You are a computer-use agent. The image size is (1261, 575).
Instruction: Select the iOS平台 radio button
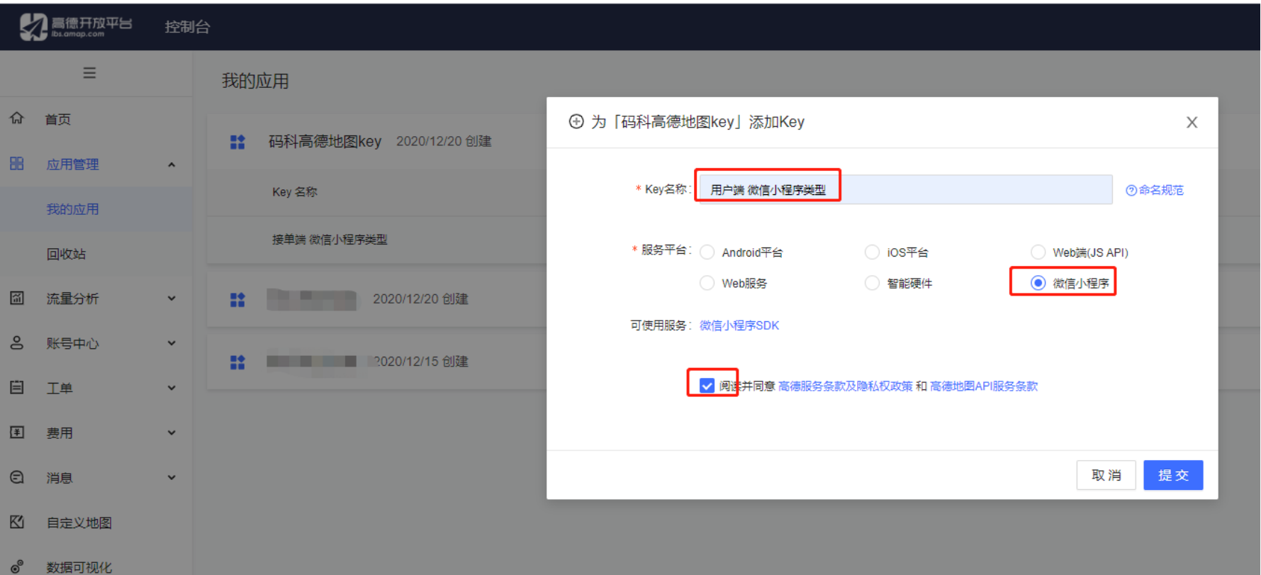pos(872,252)
